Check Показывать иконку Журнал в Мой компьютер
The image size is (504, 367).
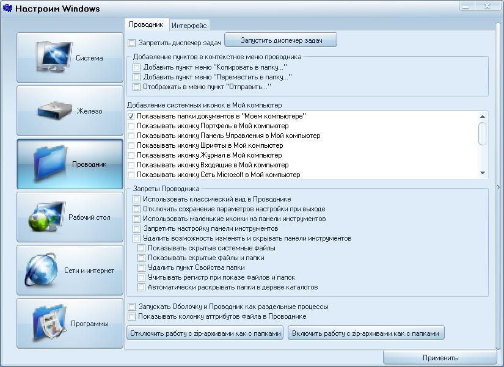(131, 155)
